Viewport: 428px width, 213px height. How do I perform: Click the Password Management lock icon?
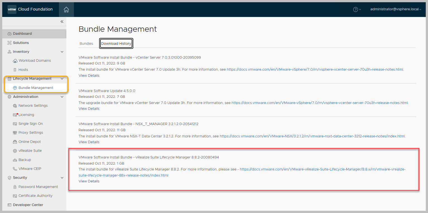[15, 187]
